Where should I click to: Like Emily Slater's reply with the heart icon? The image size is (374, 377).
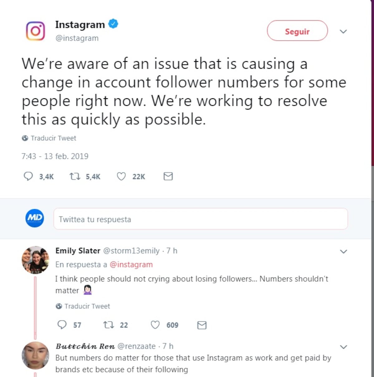(x=155, y=325)
